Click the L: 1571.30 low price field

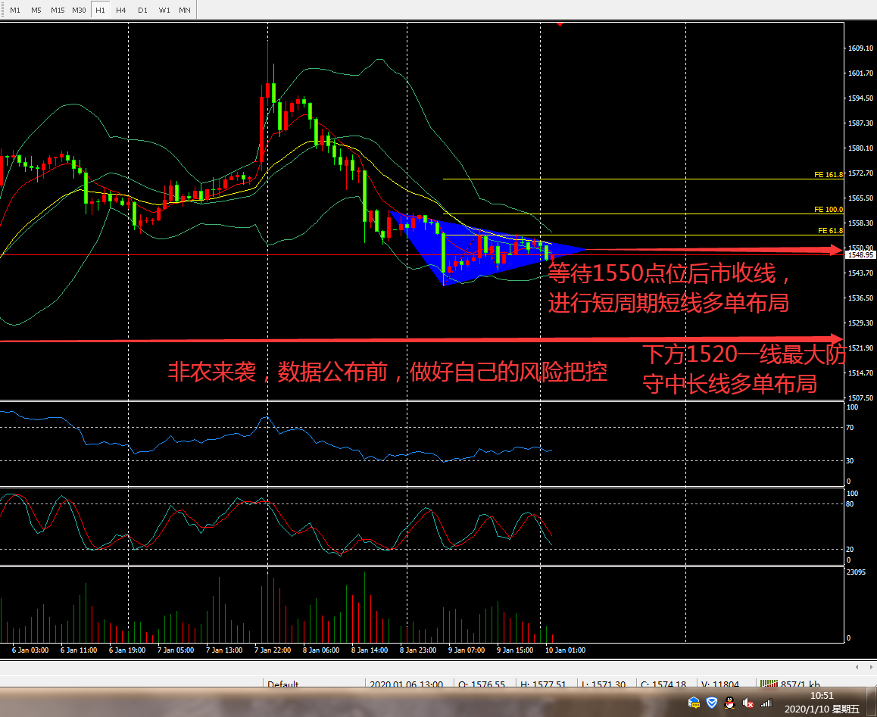[604, 684]
